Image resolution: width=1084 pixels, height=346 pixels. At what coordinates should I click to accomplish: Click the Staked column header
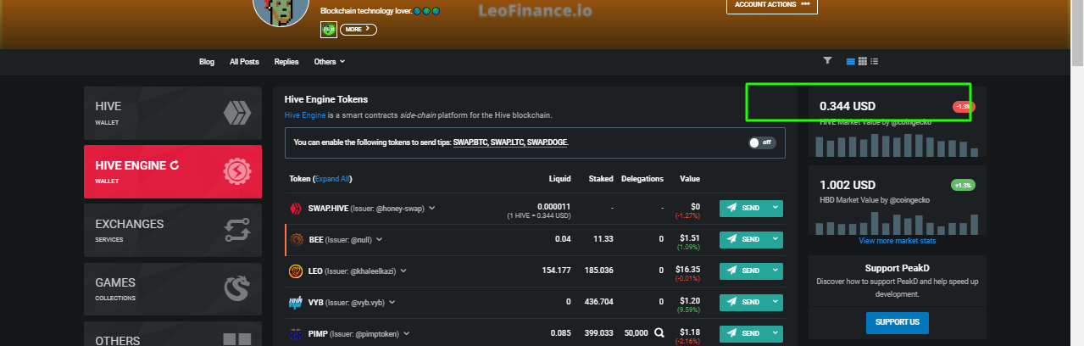coord(599,179)
